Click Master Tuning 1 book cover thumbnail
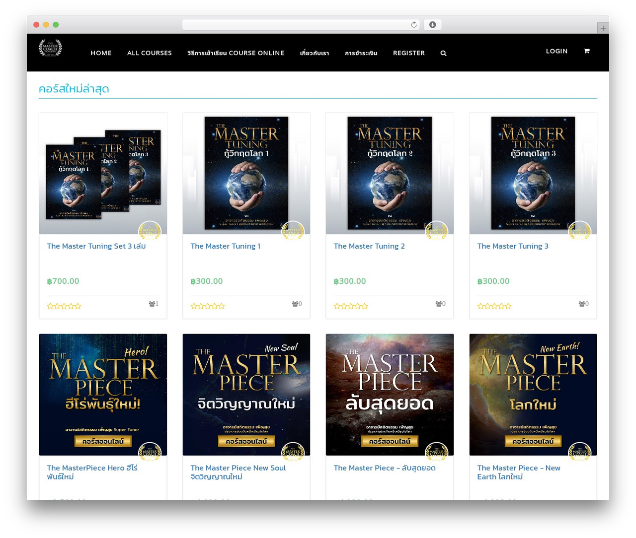 (x=246, y=173)
